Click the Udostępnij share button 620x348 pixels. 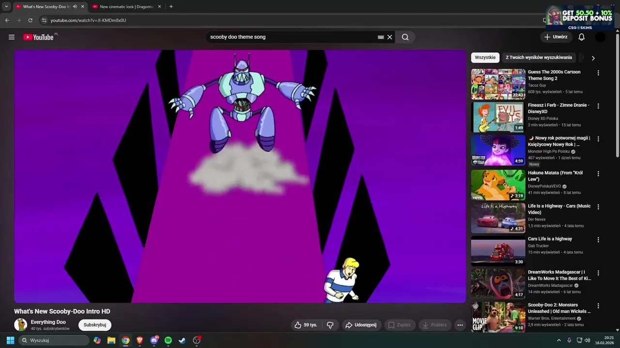(x=361, y=325)
